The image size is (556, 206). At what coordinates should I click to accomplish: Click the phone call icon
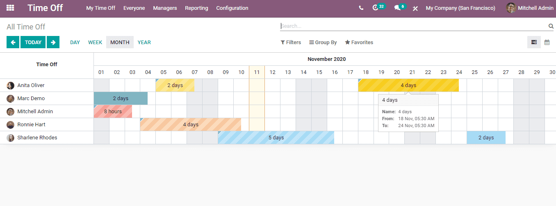click(x=361, y=8)
